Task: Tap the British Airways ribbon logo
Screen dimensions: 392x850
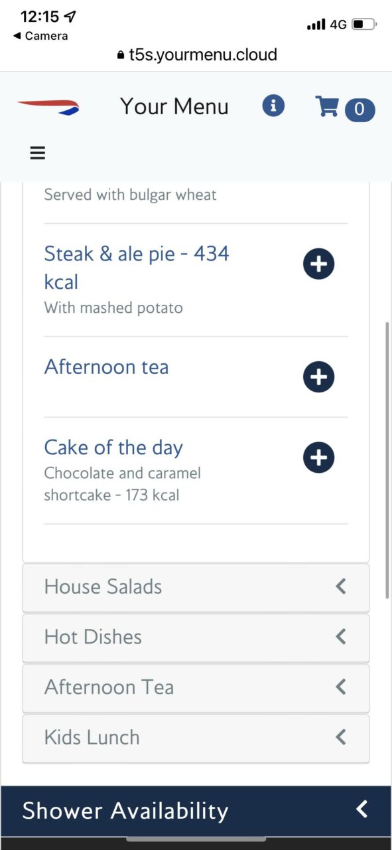Action: (48, 107)
